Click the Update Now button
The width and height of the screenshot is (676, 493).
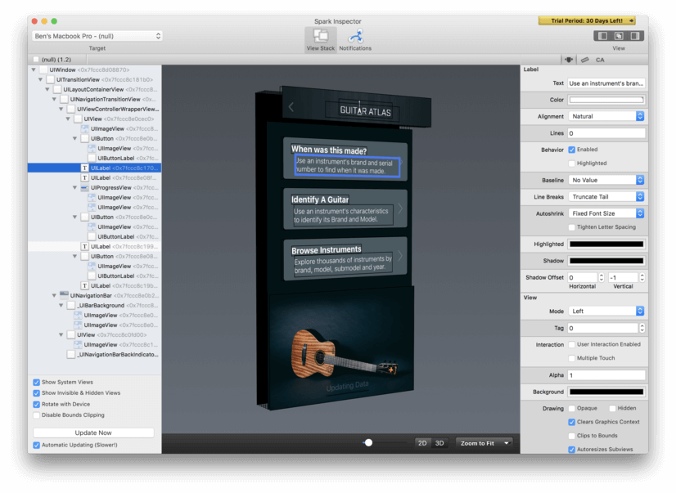(93, 432)
